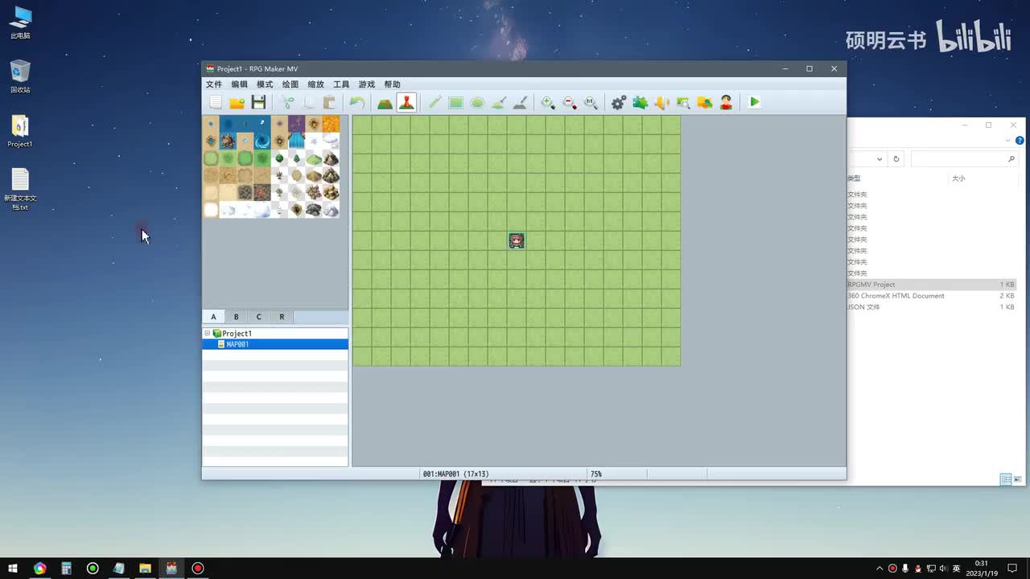The height and width of the screenshot is (579, 1030).
Task: Open the Windows Start menu
Action: (13, 569)
